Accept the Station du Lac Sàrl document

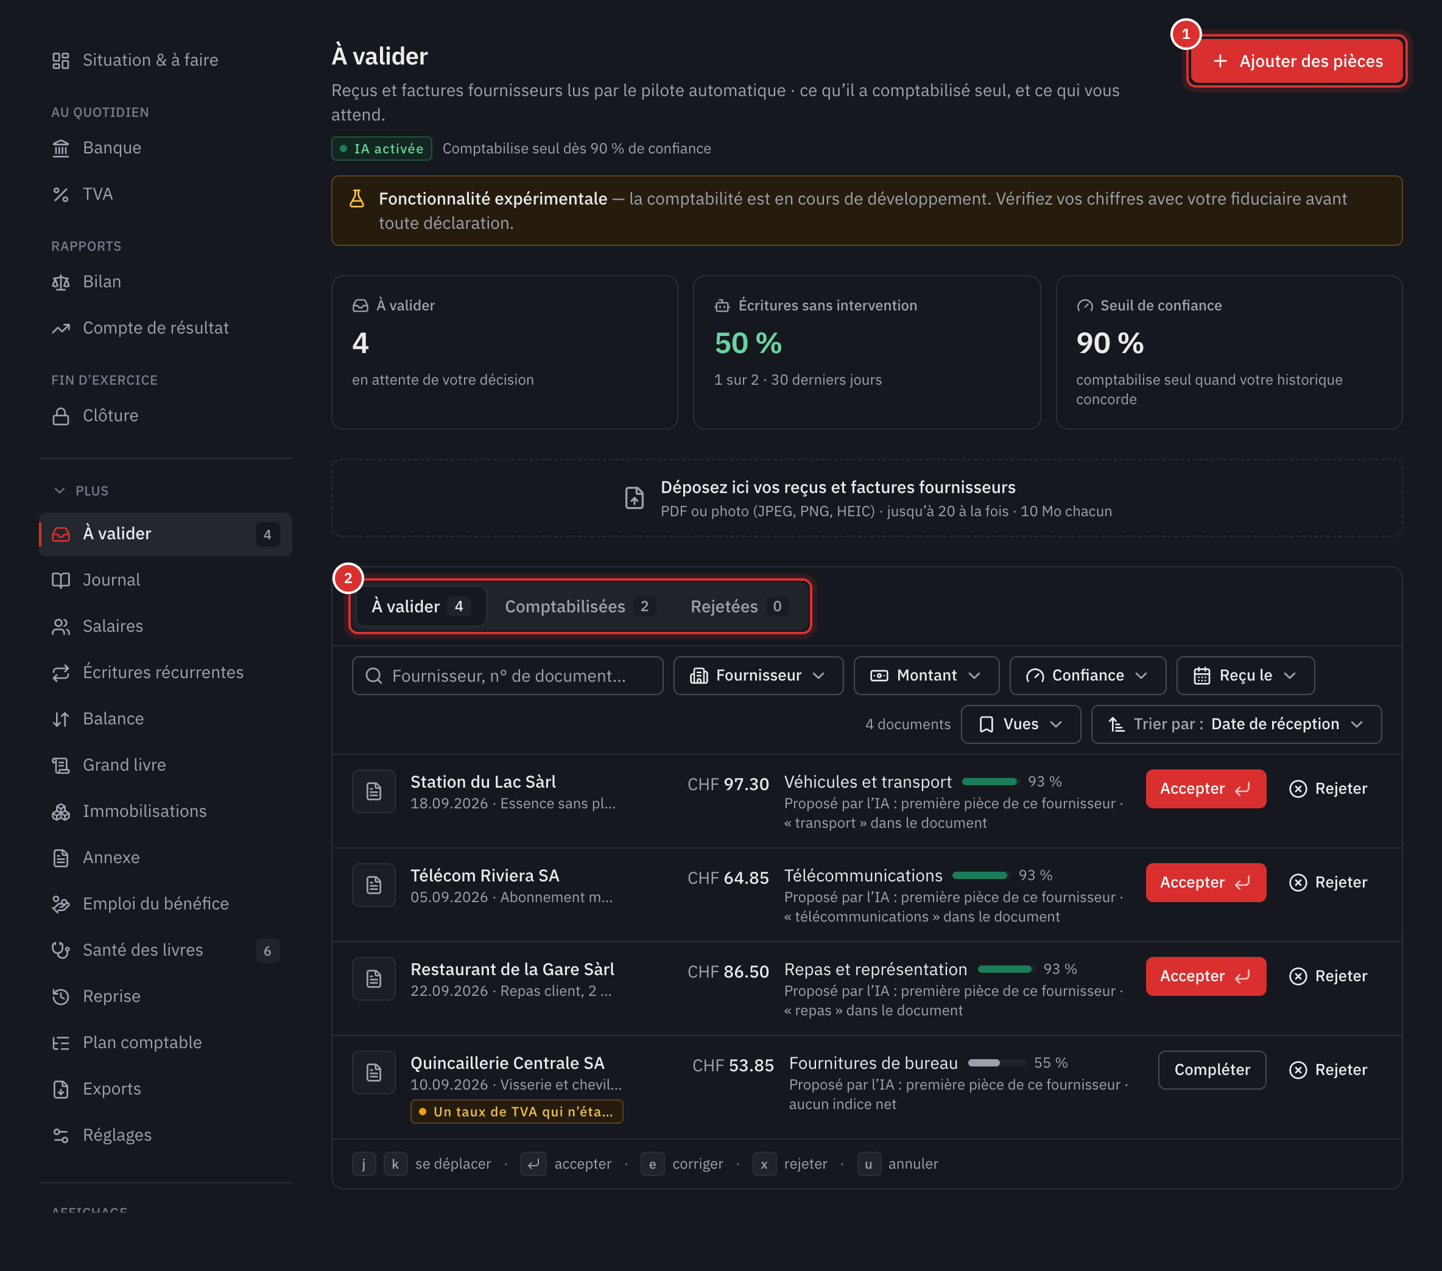coord(1205,788)
